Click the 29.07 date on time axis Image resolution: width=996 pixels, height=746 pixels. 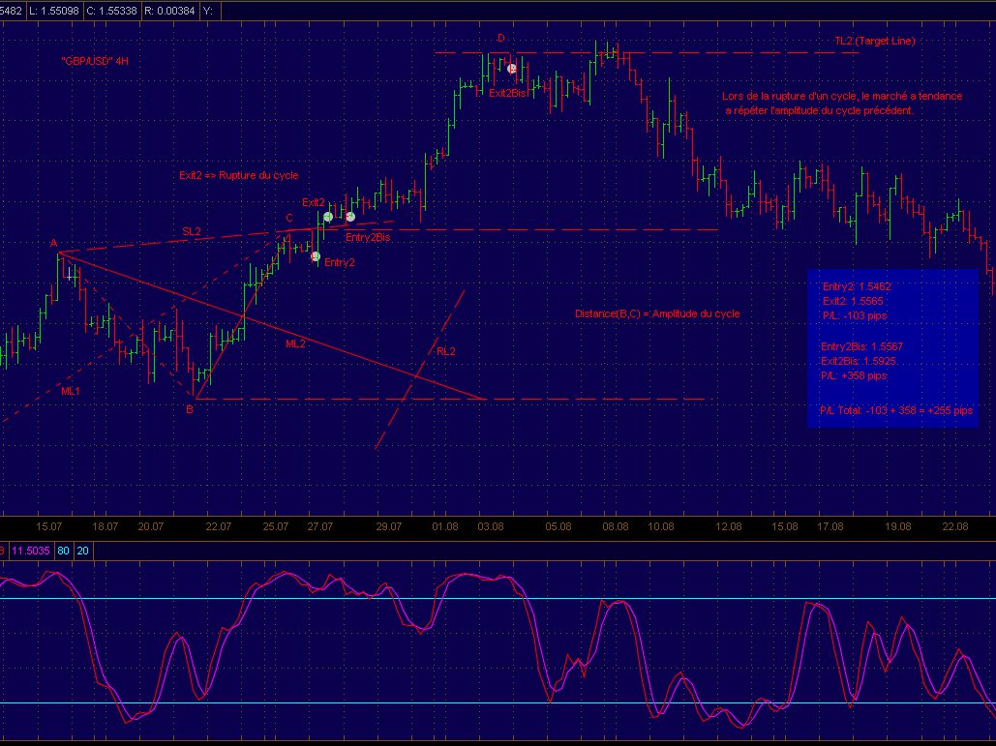coord(389,526)
